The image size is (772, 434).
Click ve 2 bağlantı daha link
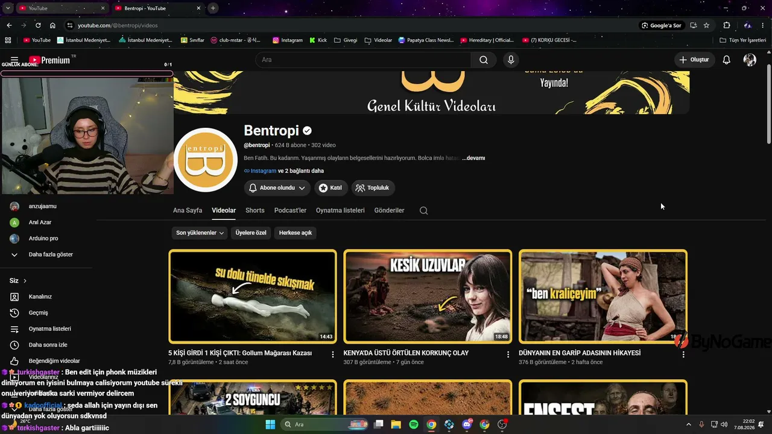[x=301, y=171]
